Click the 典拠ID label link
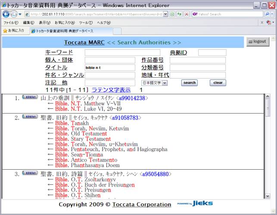 point(178,53)
